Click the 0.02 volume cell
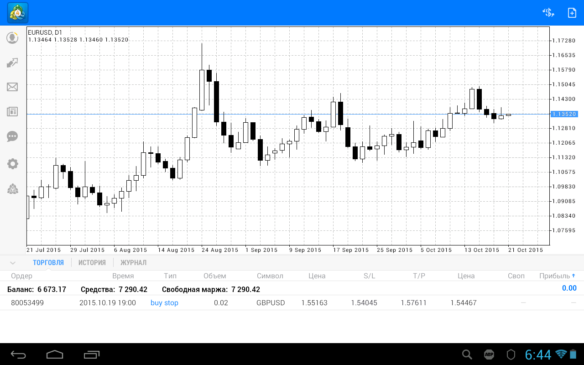 pyautogui.click(x=221, y=303)
